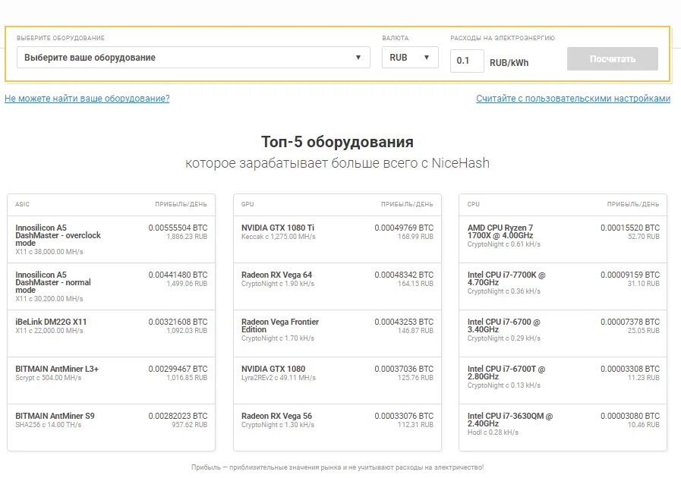Click the 'Посчитать' calculate button

613,58
